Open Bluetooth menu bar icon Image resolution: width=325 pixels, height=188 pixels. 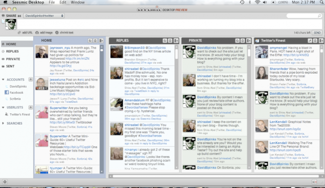click(250, 2)
